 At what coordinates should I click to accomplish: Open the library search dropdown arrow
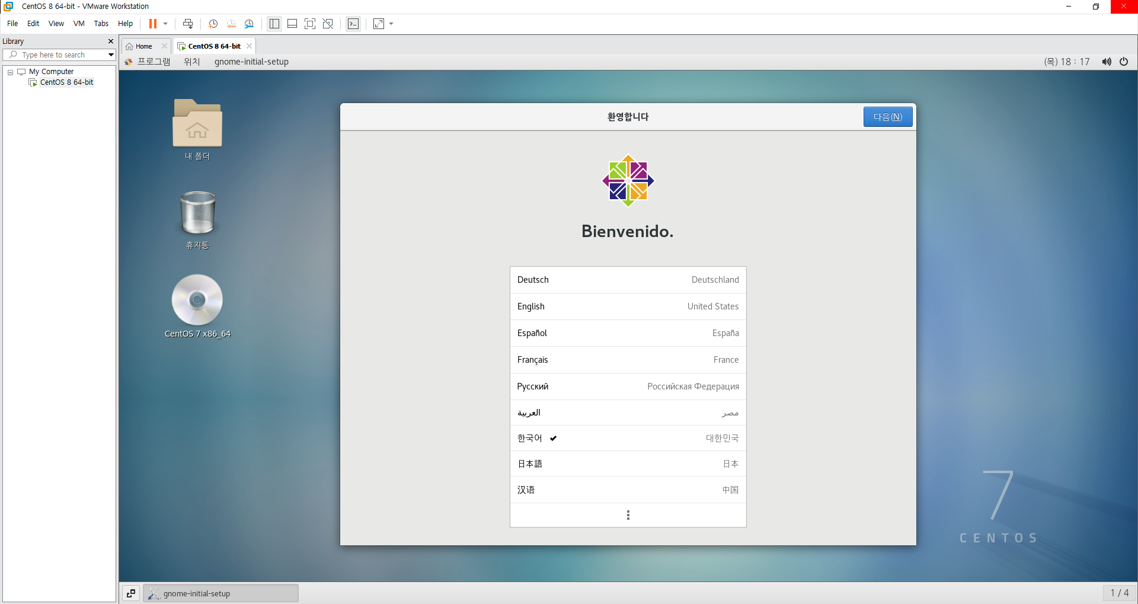pos(111,55)
